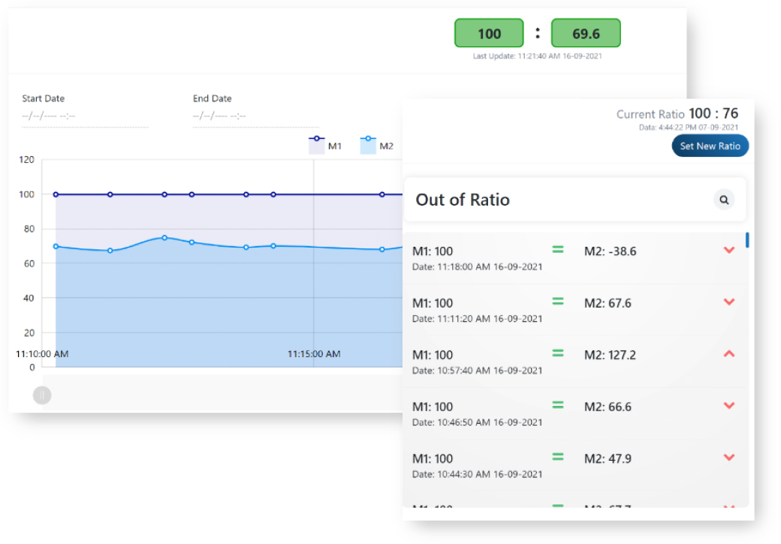This screenshot has height=544, width=781.
Task: Click Date: 11:18:00 AM 16-09-2021 text
Action: [477, 267]
